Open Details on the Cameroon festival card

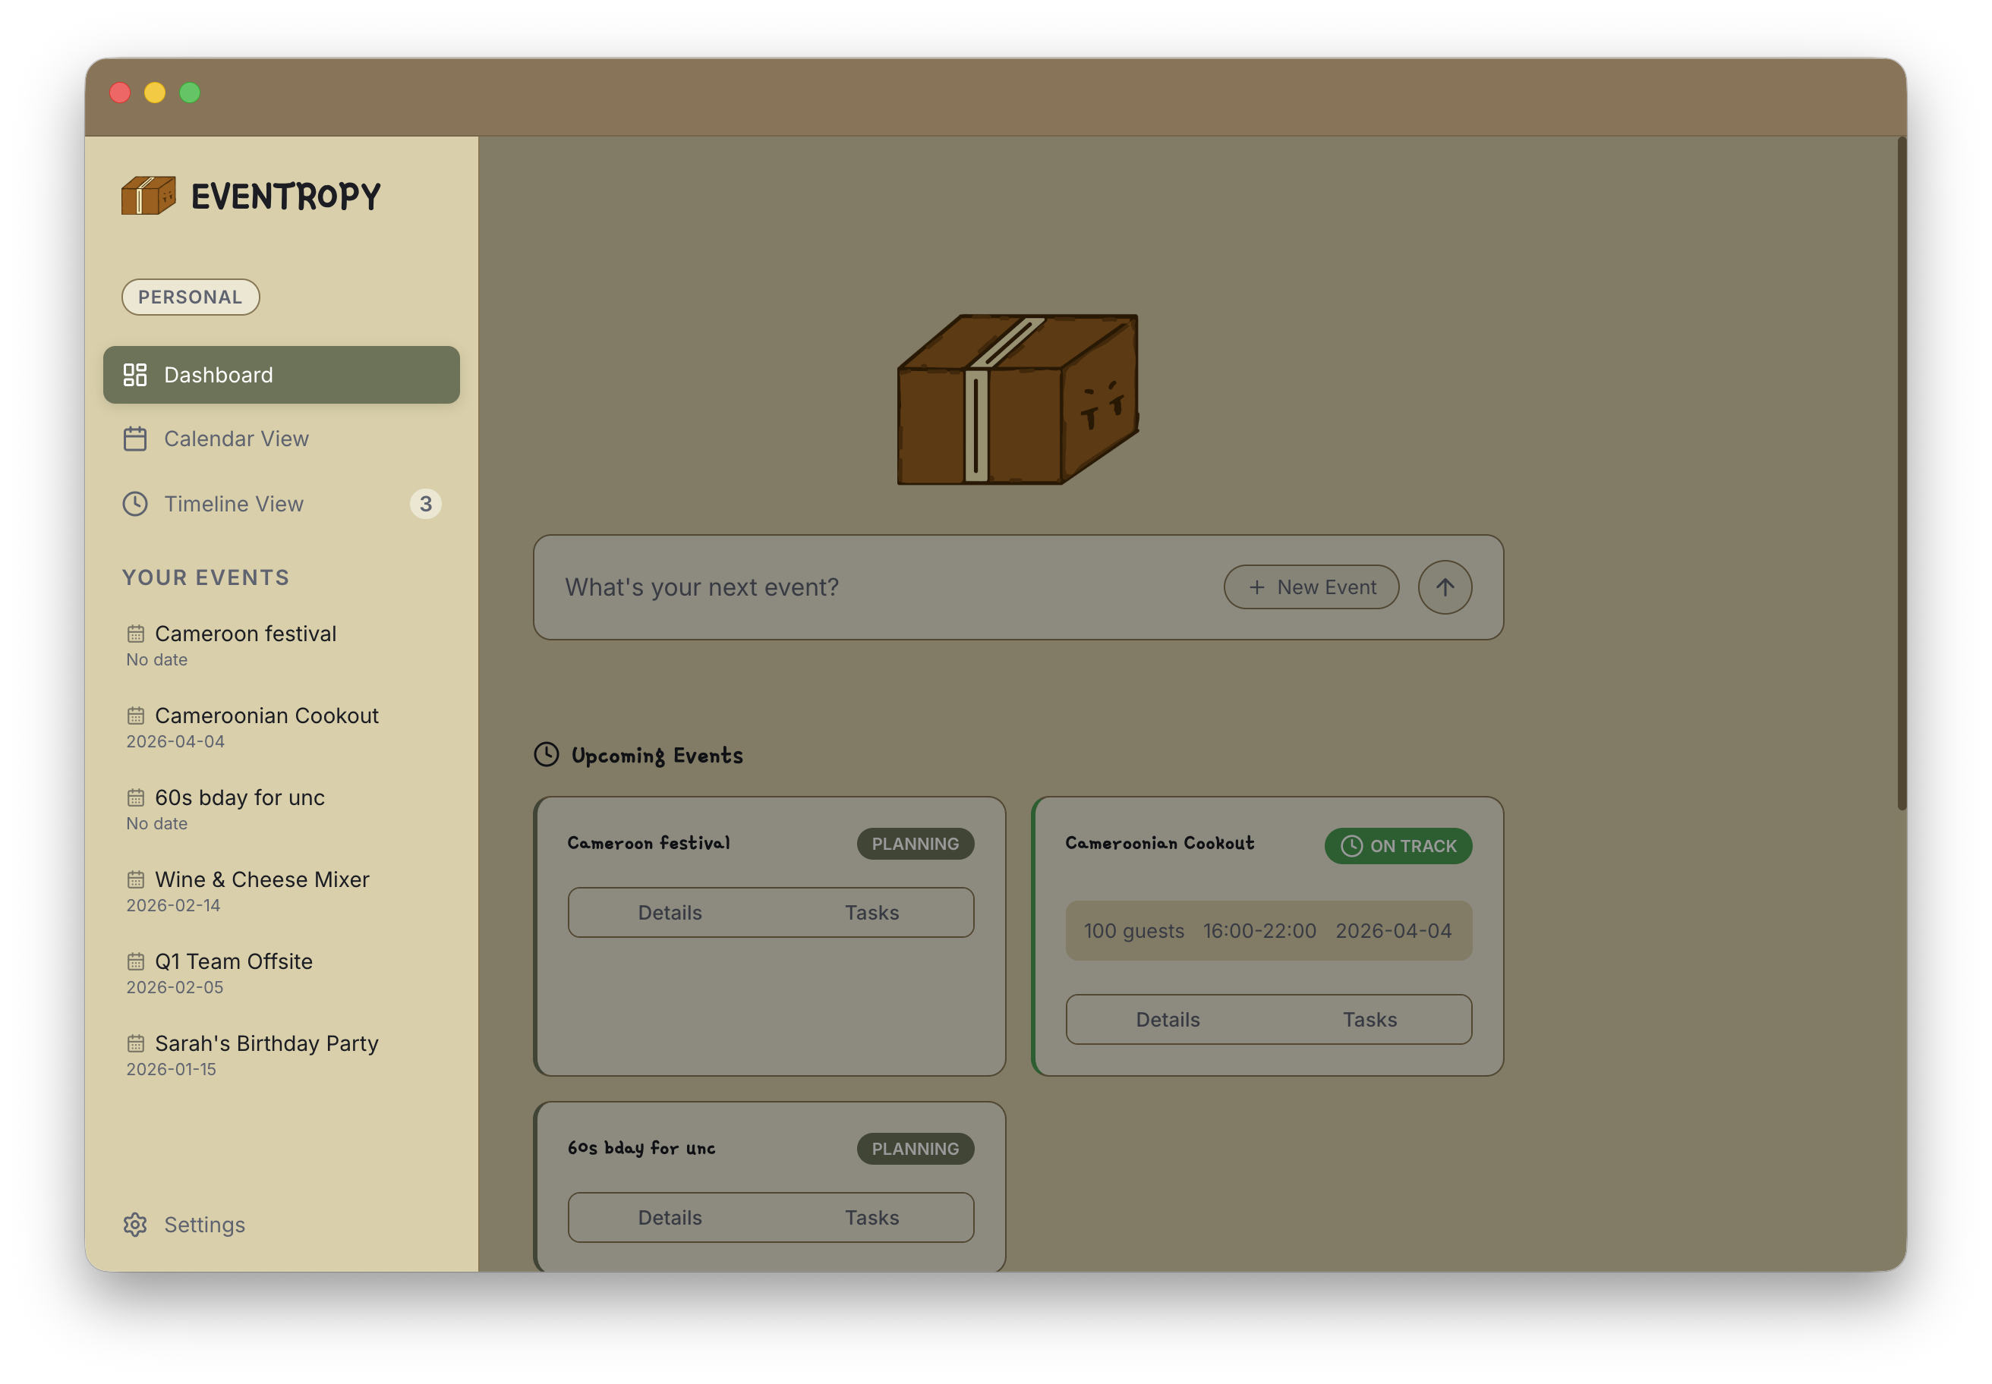669,912
